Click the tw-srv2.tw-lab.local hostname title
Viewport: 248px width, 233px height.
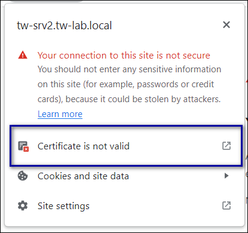coord(65,26)
